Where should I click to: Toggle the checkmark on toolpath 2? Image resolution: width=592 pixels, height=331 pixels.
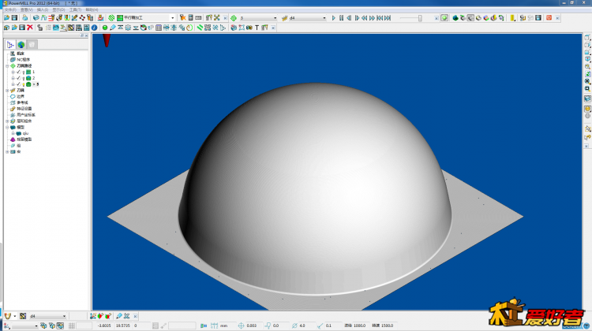point(18,78)
